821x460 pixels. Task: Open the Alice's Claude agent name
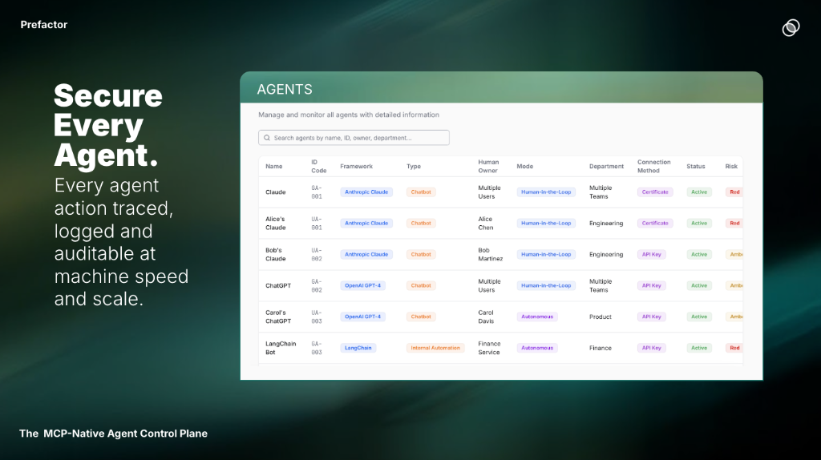click(276, 224)
